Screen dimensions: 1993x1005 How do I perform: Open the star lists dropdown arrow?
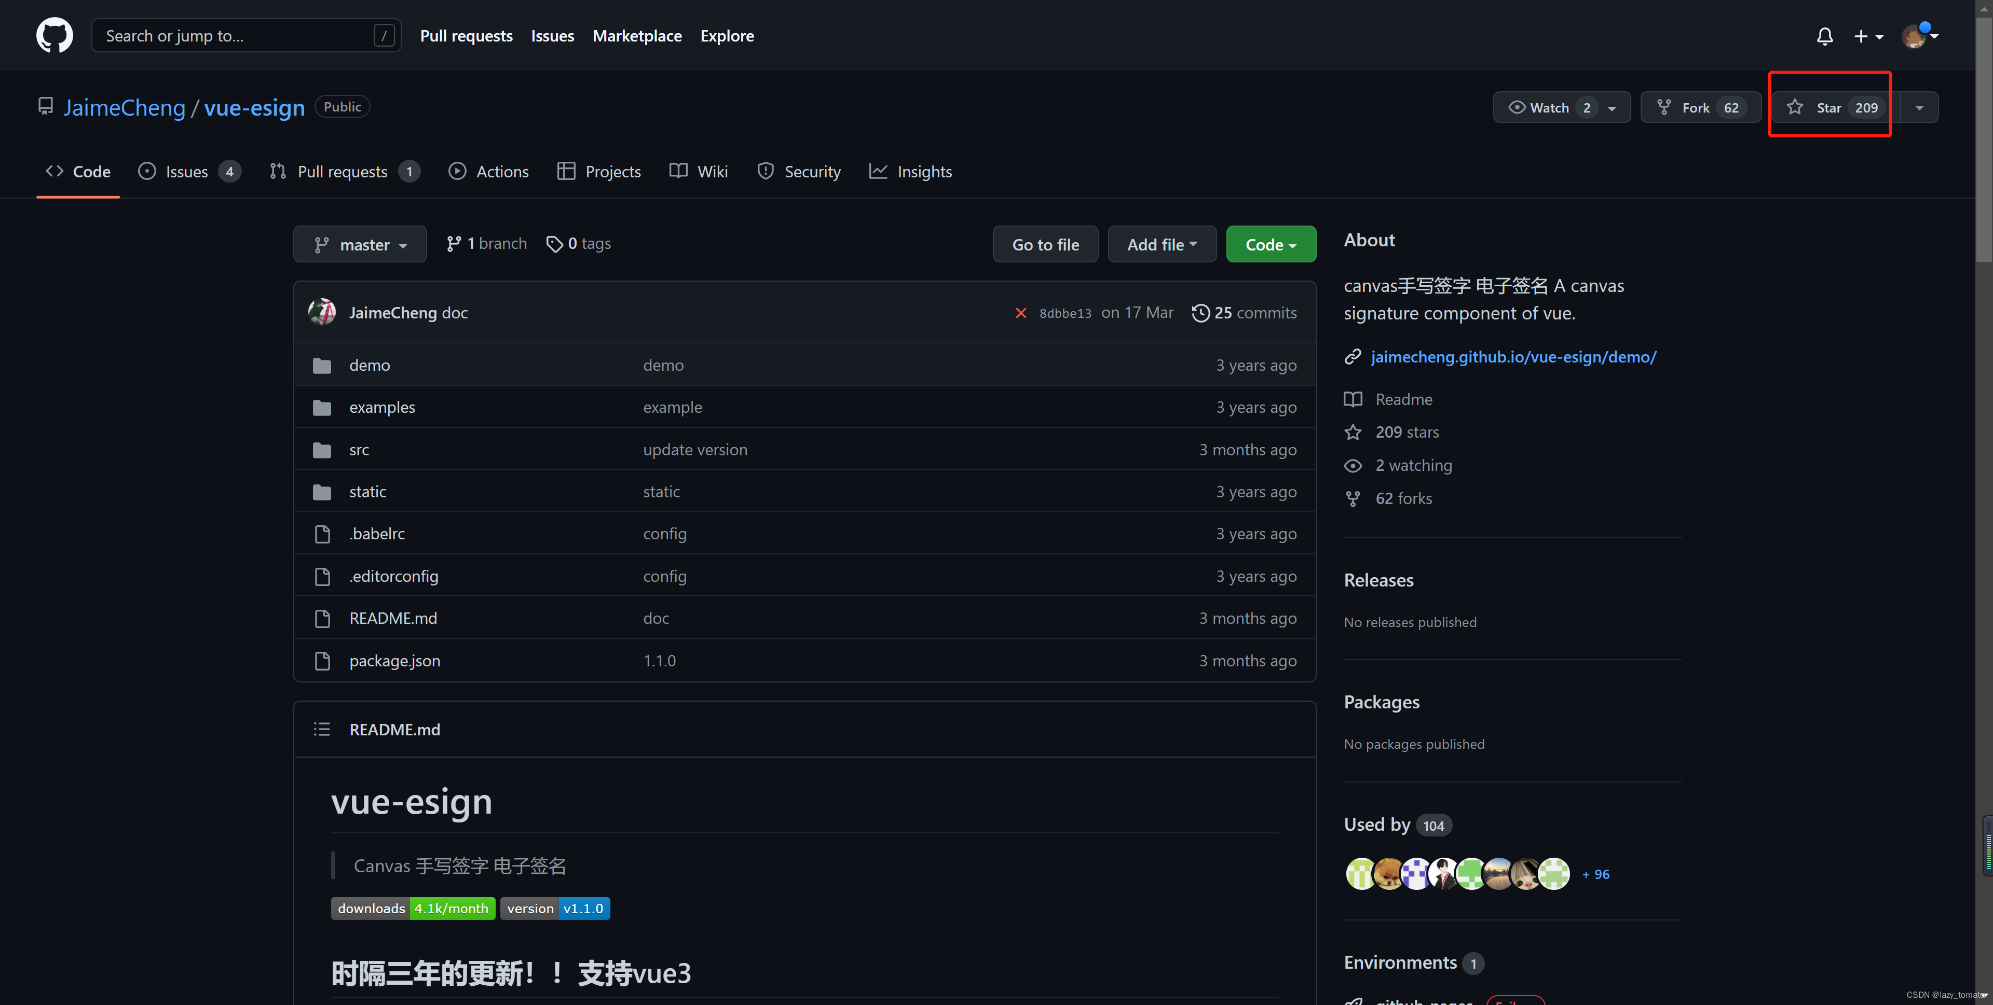pos(1919,107)
